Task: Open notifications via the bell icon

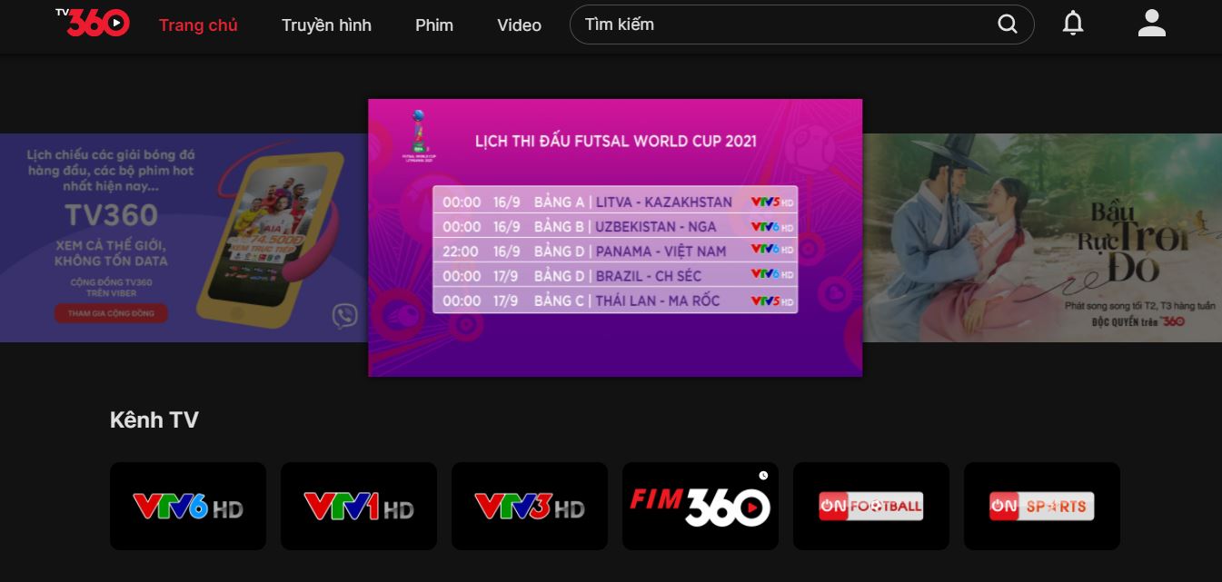Action: pos(1073,24)
